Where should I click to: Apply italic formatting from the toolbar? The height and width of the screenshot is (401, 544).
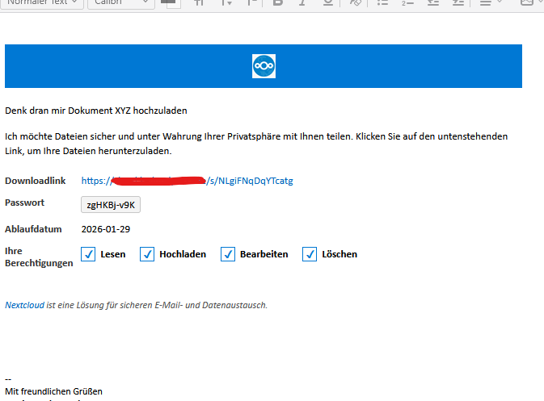(302, 3)
